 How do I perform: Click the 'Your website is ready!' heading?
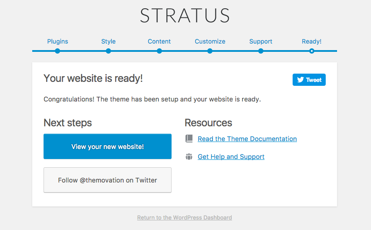point(93,78)
